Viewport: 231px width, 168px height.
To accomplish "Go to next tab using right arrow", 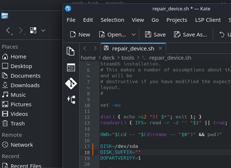I will [x=95, y=48].
